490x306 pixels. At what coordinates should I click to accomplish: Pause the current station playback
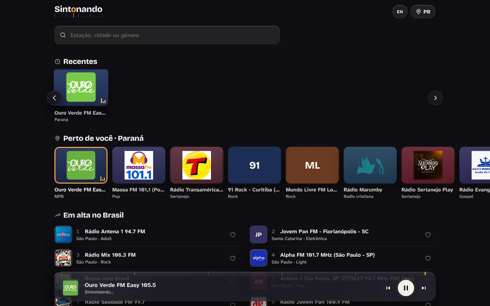(x=406, y=288)
